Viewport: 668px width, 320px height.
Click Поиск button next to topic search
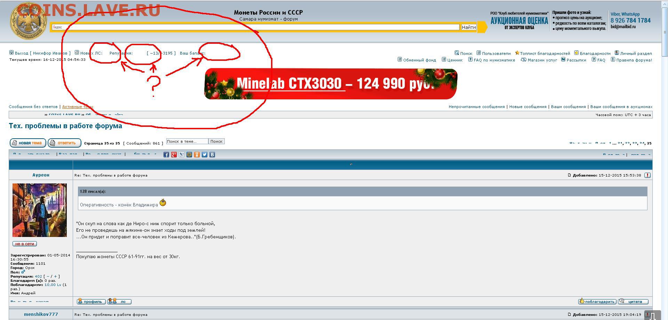click(x=216, y=141)
